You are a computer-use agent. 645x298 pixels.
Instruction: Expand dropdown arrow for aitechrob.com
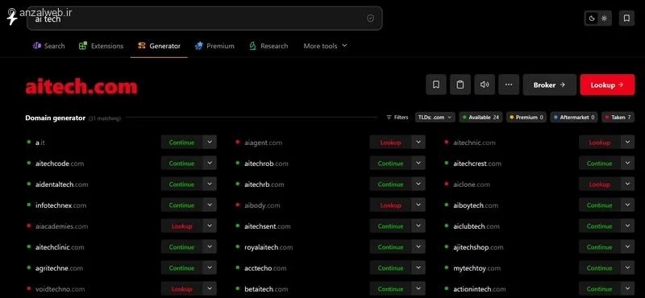point(418,163)
